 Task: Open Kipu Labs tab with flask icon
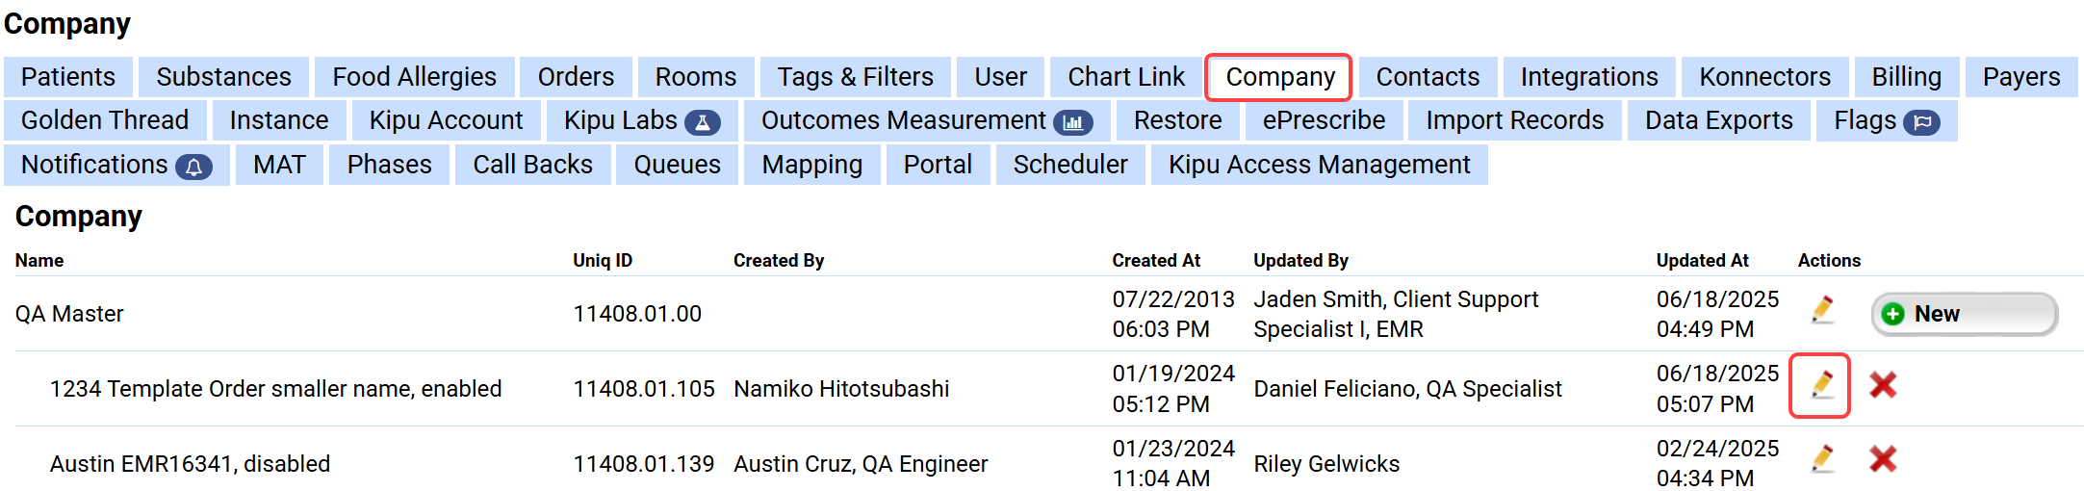click(x=642, y=120)
